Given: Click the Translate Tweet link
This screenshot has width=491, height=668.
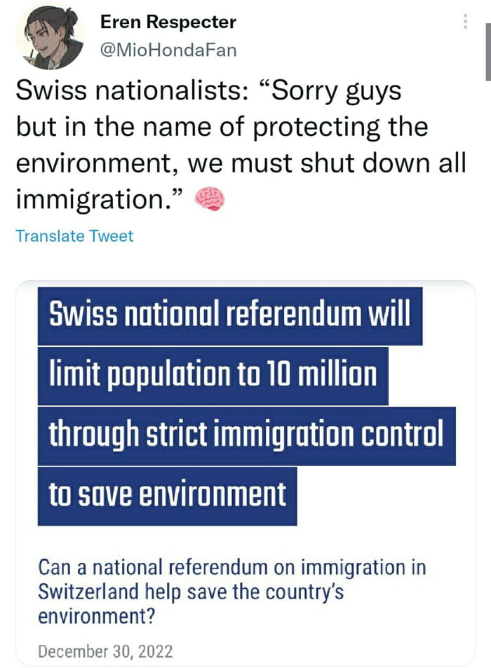Looking at the screenshot, I should click(x=74, y=236).
